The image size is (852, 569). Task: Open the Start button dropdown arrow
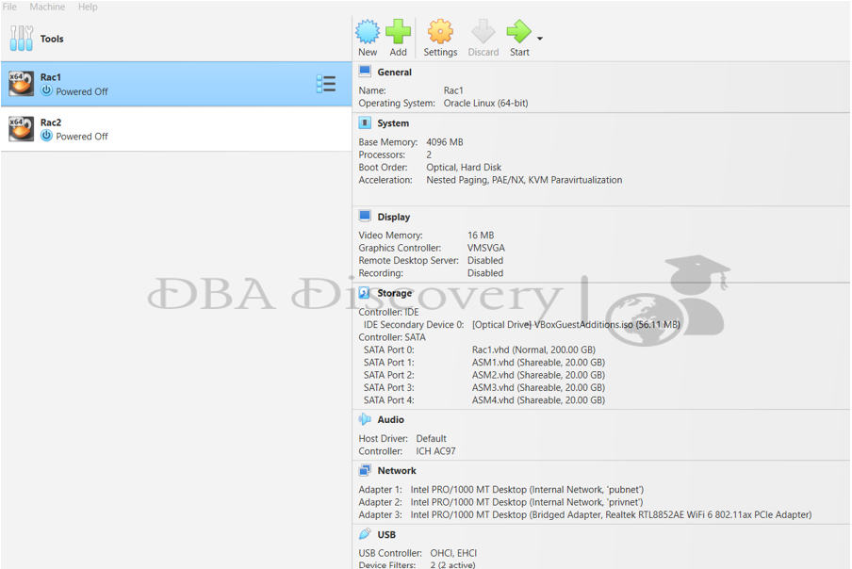tap(539, 39)
